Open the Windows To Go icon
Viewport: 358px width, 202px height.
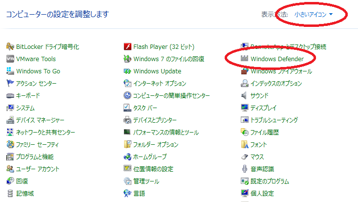[10, 71]
